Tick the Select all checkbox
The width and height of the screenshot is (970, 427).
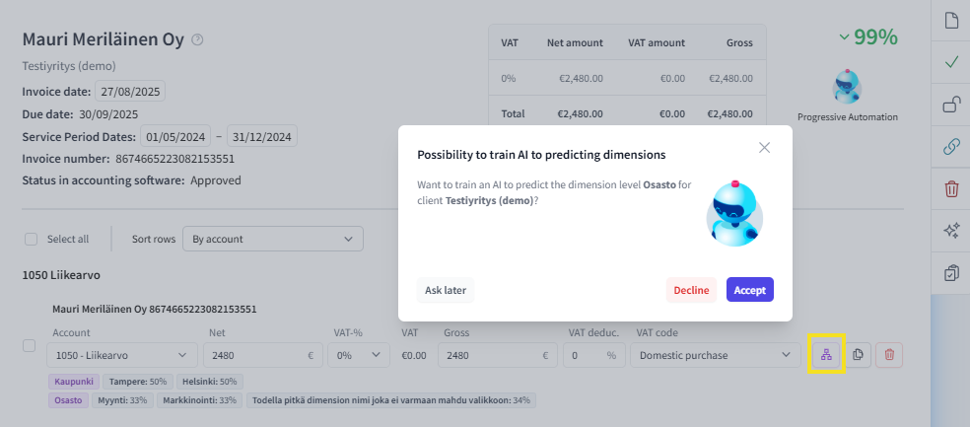[x=32, y=239]
